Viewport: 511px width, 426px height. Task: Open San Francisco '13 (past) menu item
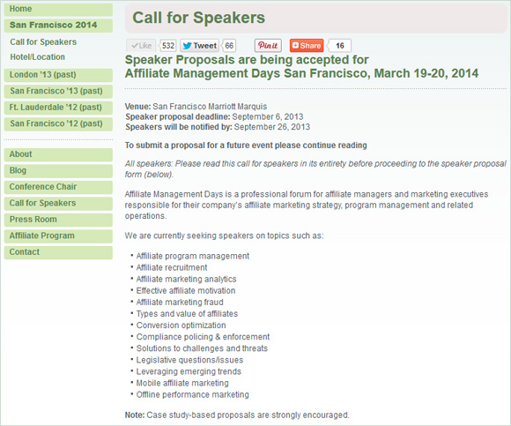[x=58, y=92]
